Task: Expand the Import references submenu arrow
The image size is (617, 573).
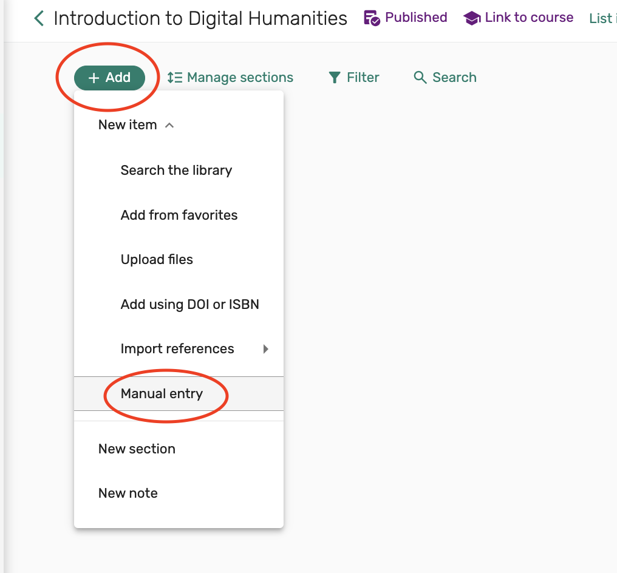Action: (265, 349)
